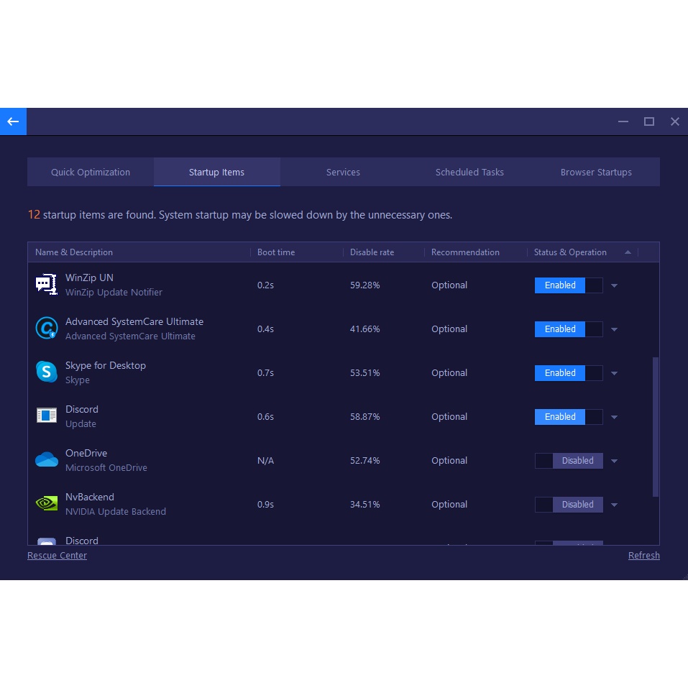The image size is (688, 688).
Task: Select the NVIDIA NvBackend icon
Action: click(47, 504)
